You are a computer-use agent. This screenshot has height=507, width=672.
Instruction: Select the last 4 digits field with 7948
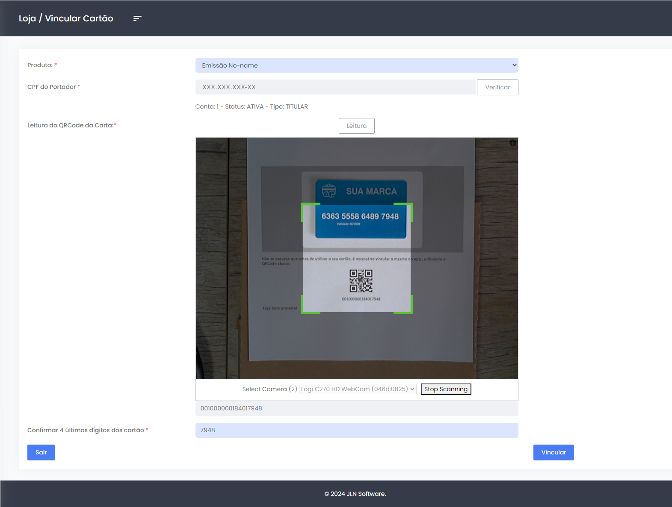(356, 430)
